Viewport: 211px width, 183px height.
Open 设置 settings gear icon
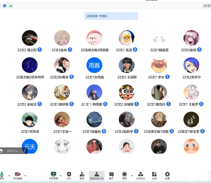coord(167,175)
